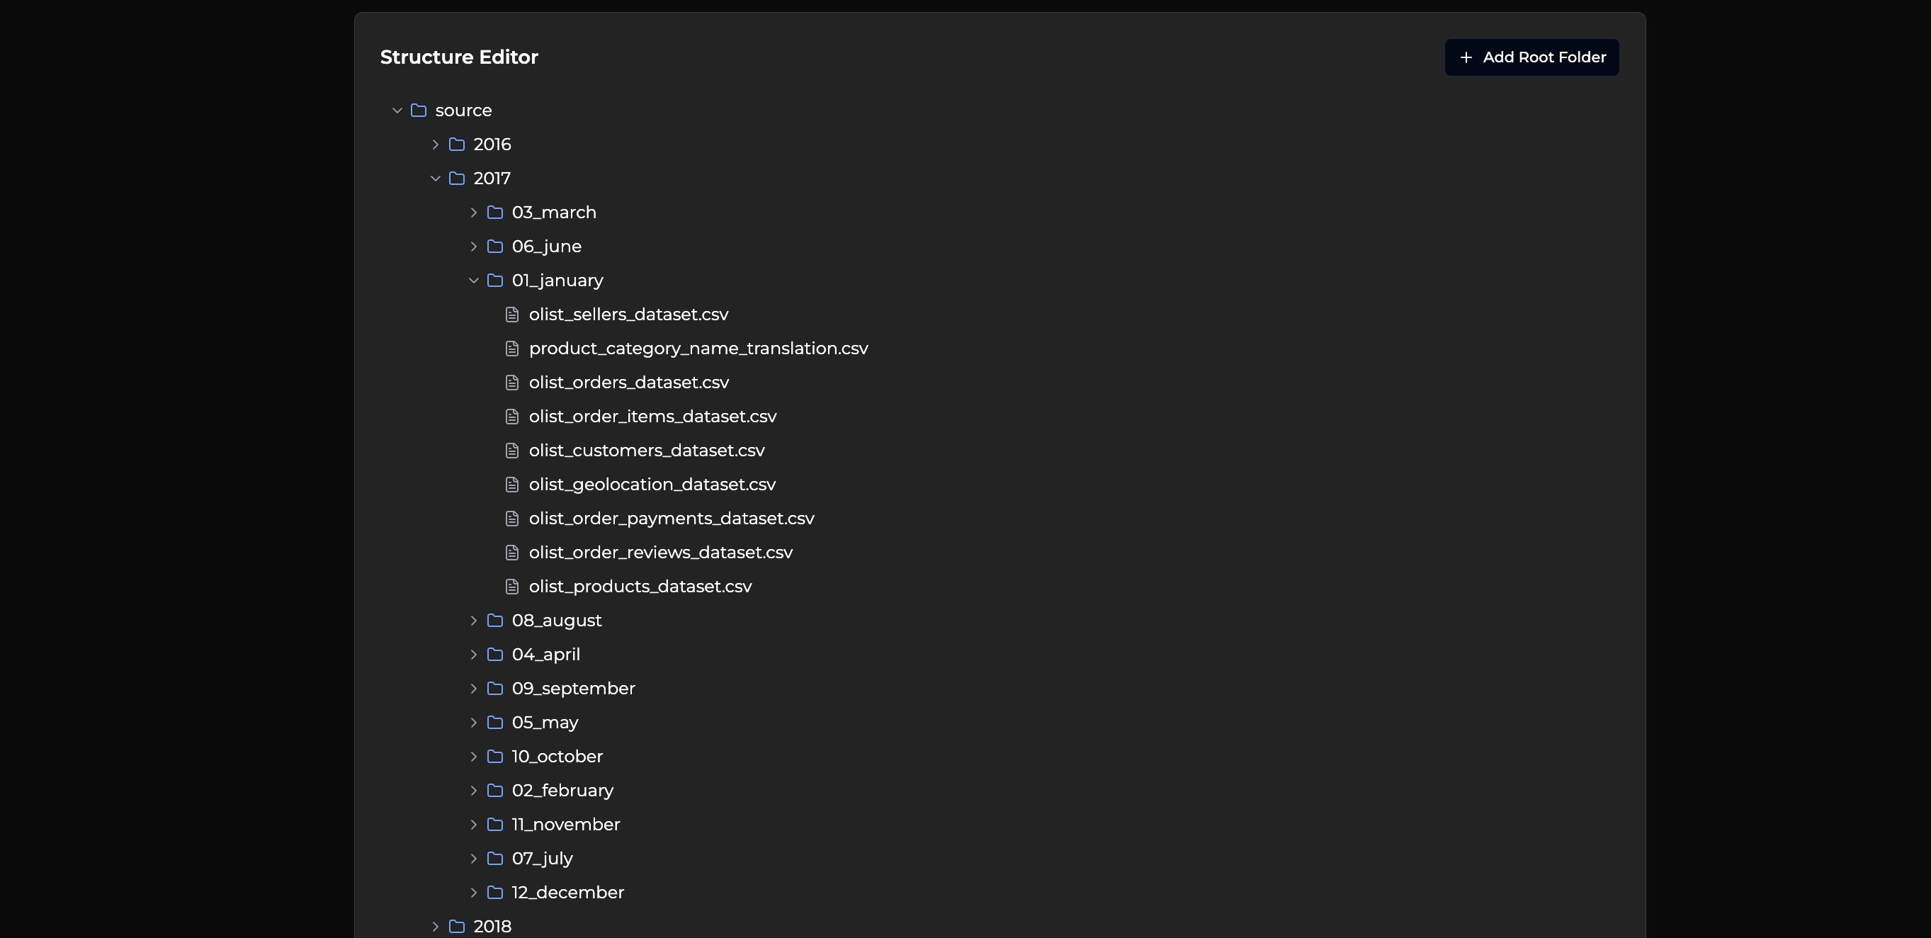Expand the 2018 folder chevron

(x=436, y=926)
